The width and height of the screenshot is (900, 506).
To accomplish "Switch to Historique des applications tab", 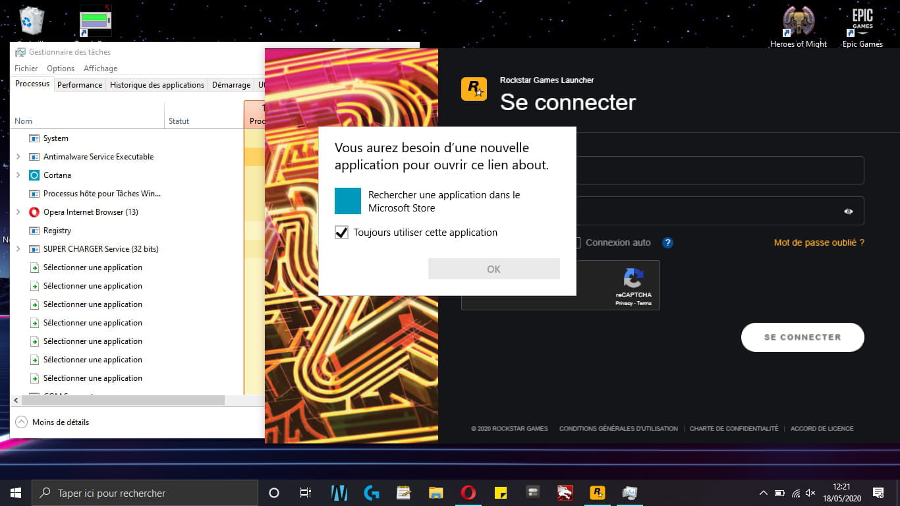I will coord(157,85).
